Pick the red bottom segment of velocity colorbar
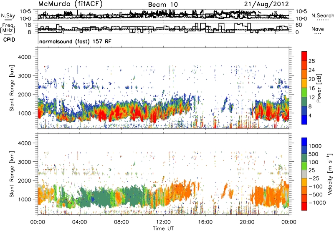 (x=304, y=206)
